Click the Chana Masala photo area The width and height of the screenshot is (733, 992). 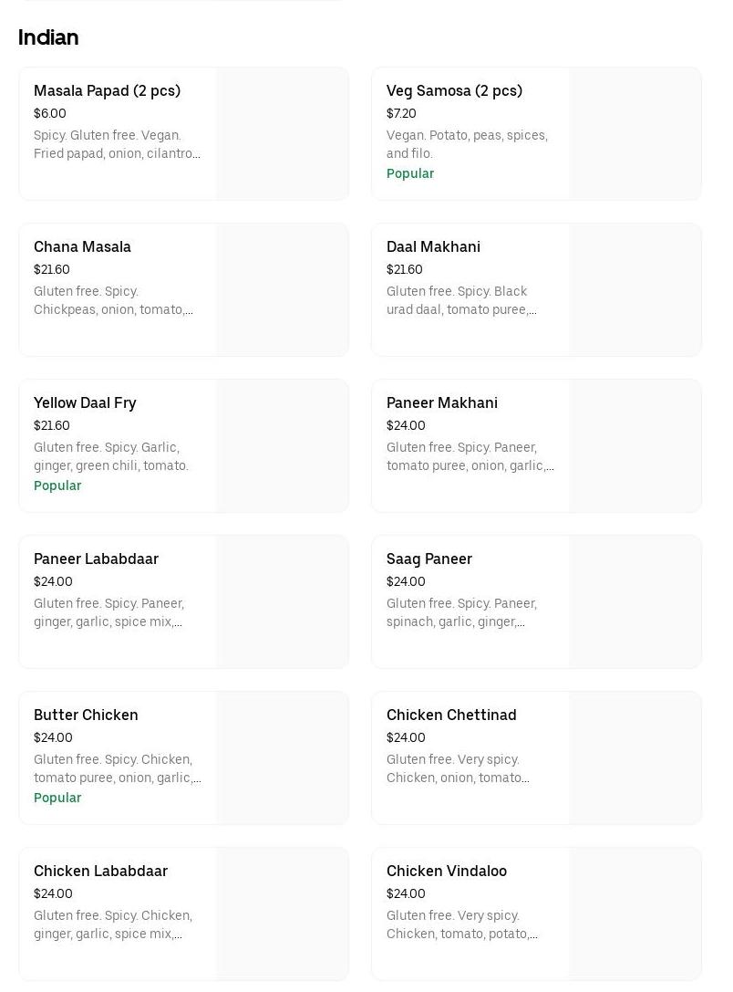coord(282,290)
